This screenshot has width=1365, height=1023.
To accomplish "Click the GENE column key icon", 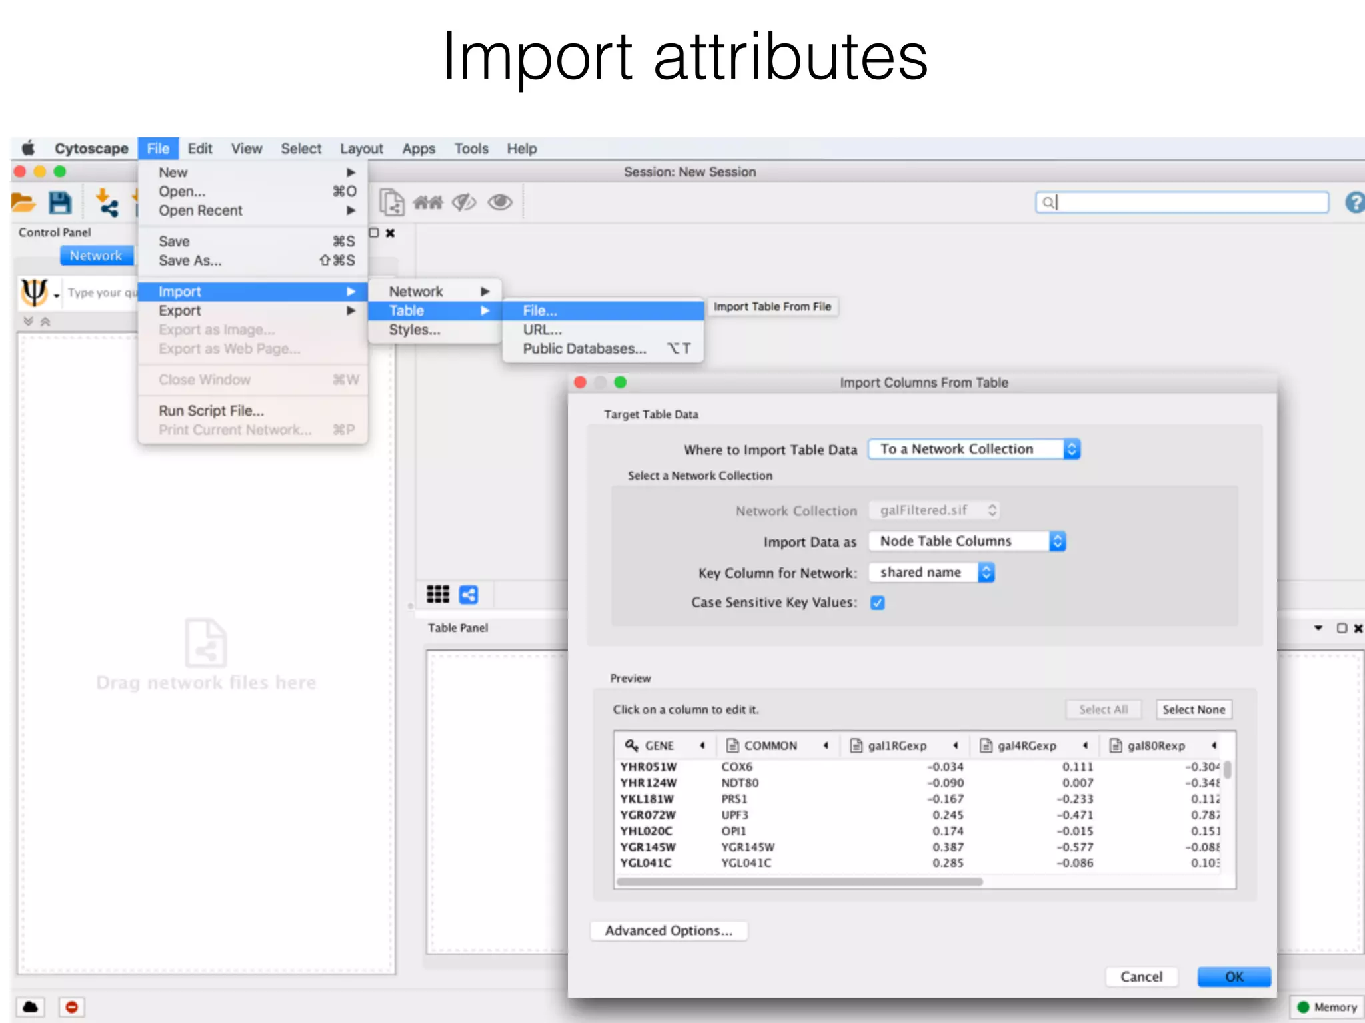I will click(631, 745).
